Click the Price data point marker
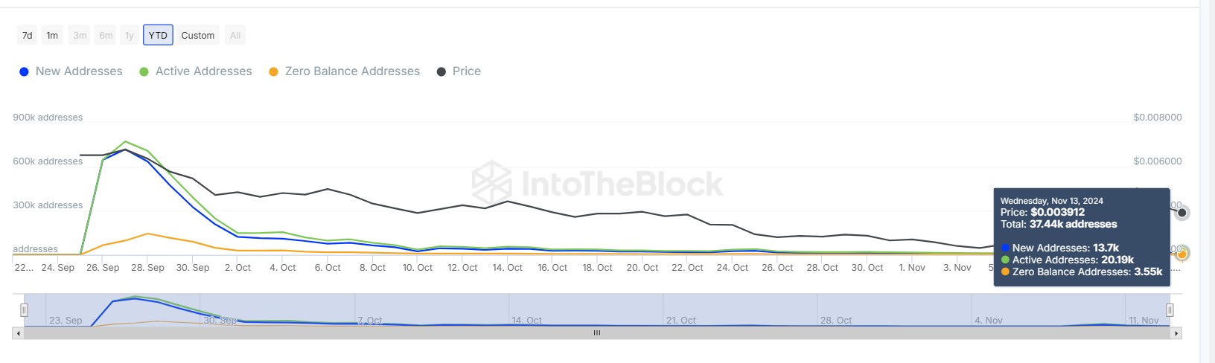1215x363 pixels. coord(1181,213)
